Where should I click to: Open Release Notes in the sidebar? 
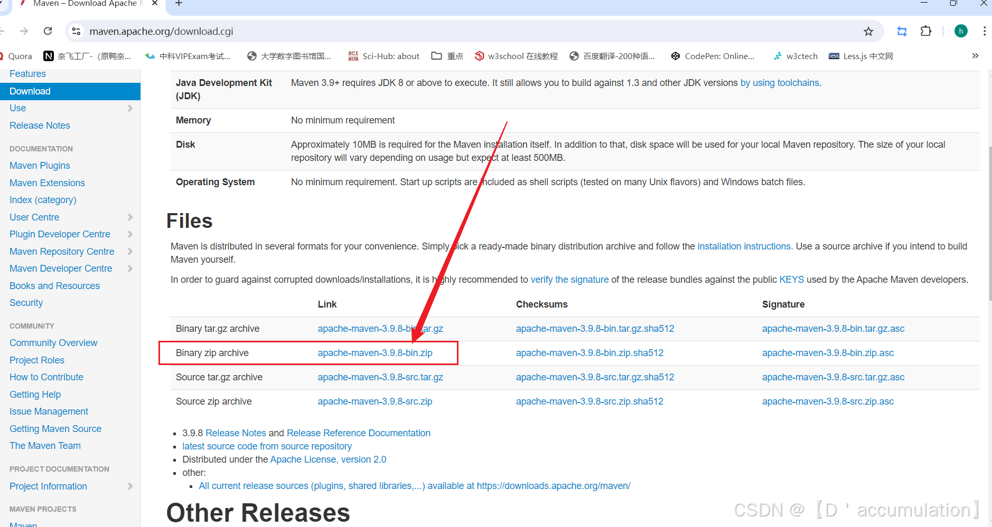(40, 126)
